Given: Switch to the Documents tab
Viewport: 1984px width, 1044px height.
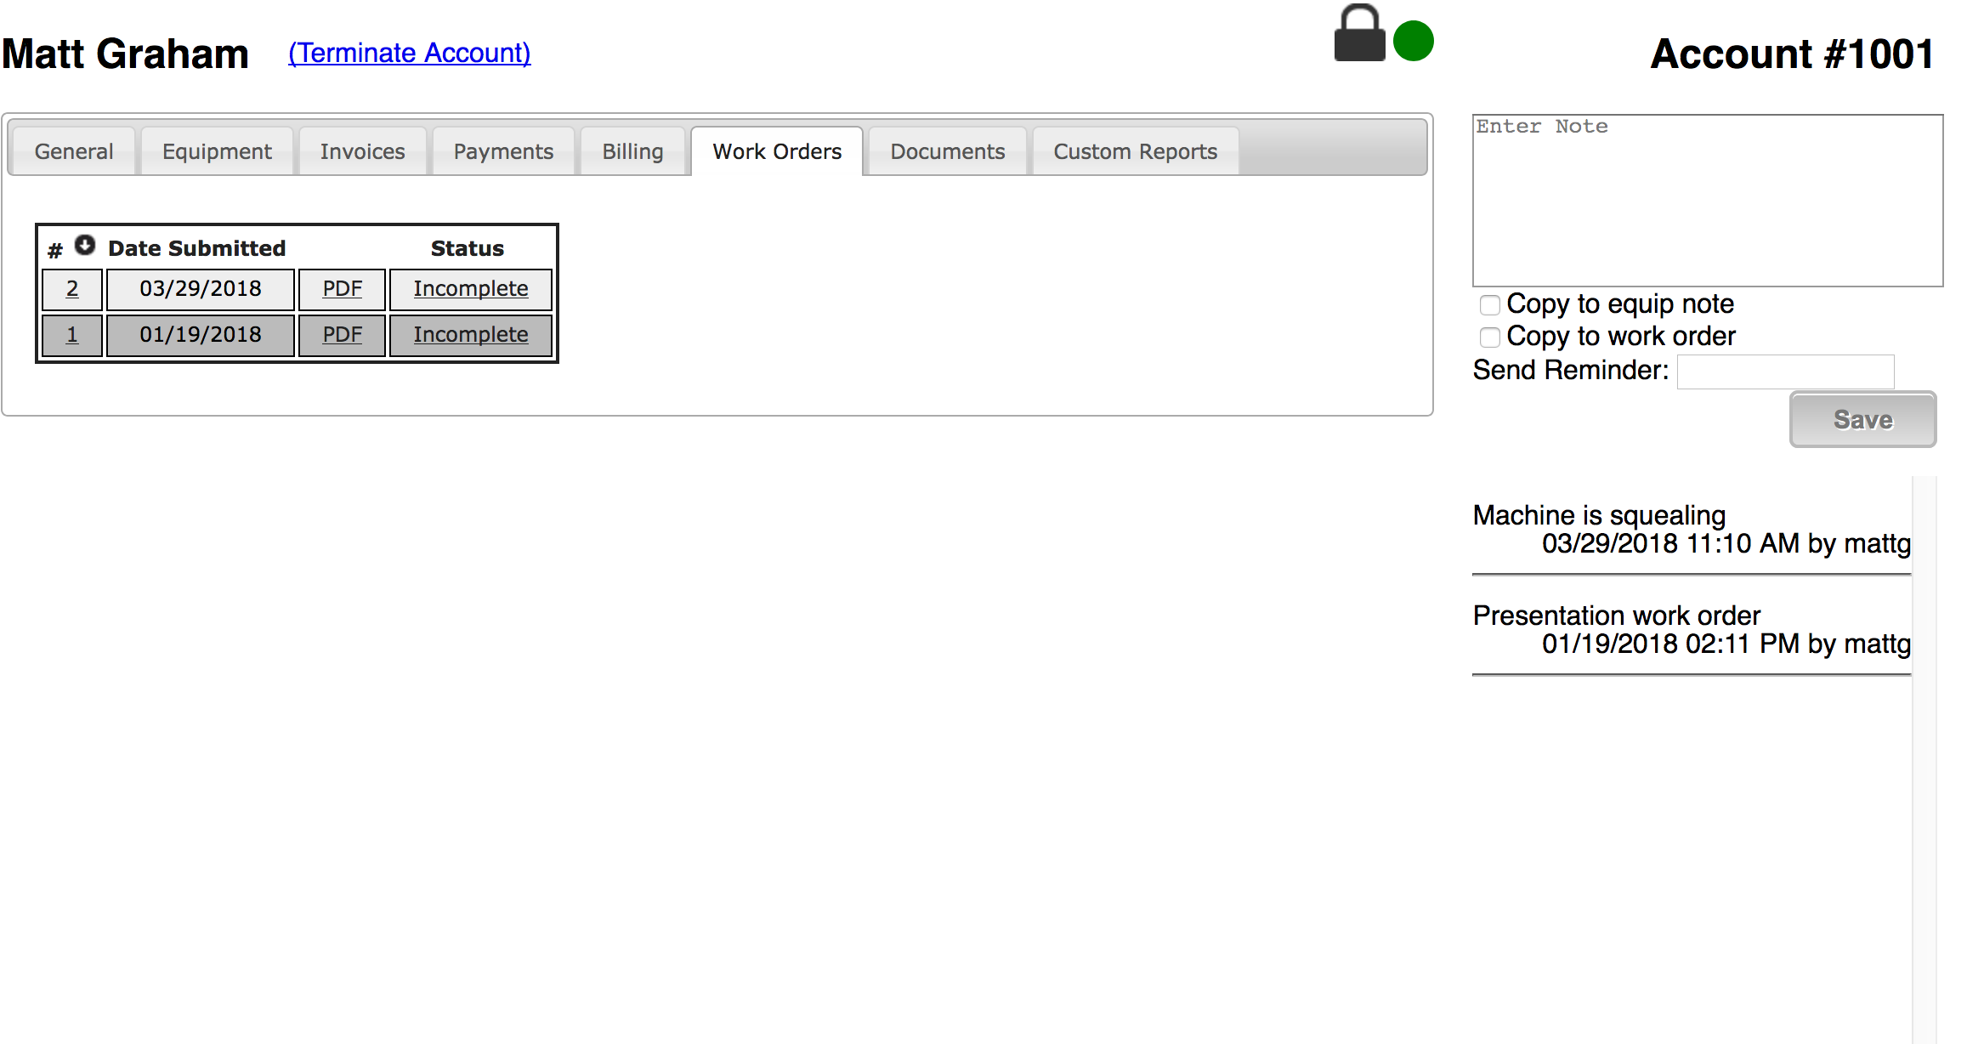Looking at the screenshot, I should tap(948, 151).
